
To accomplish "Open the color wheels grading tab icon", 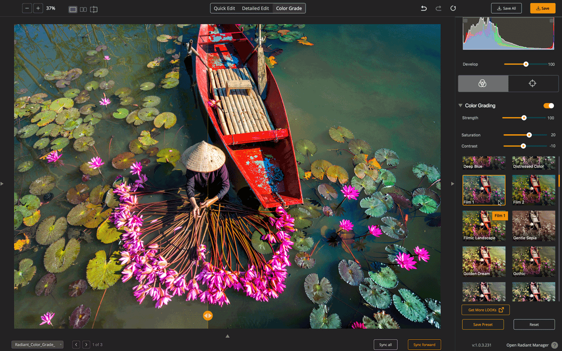I will pos(483,83).
